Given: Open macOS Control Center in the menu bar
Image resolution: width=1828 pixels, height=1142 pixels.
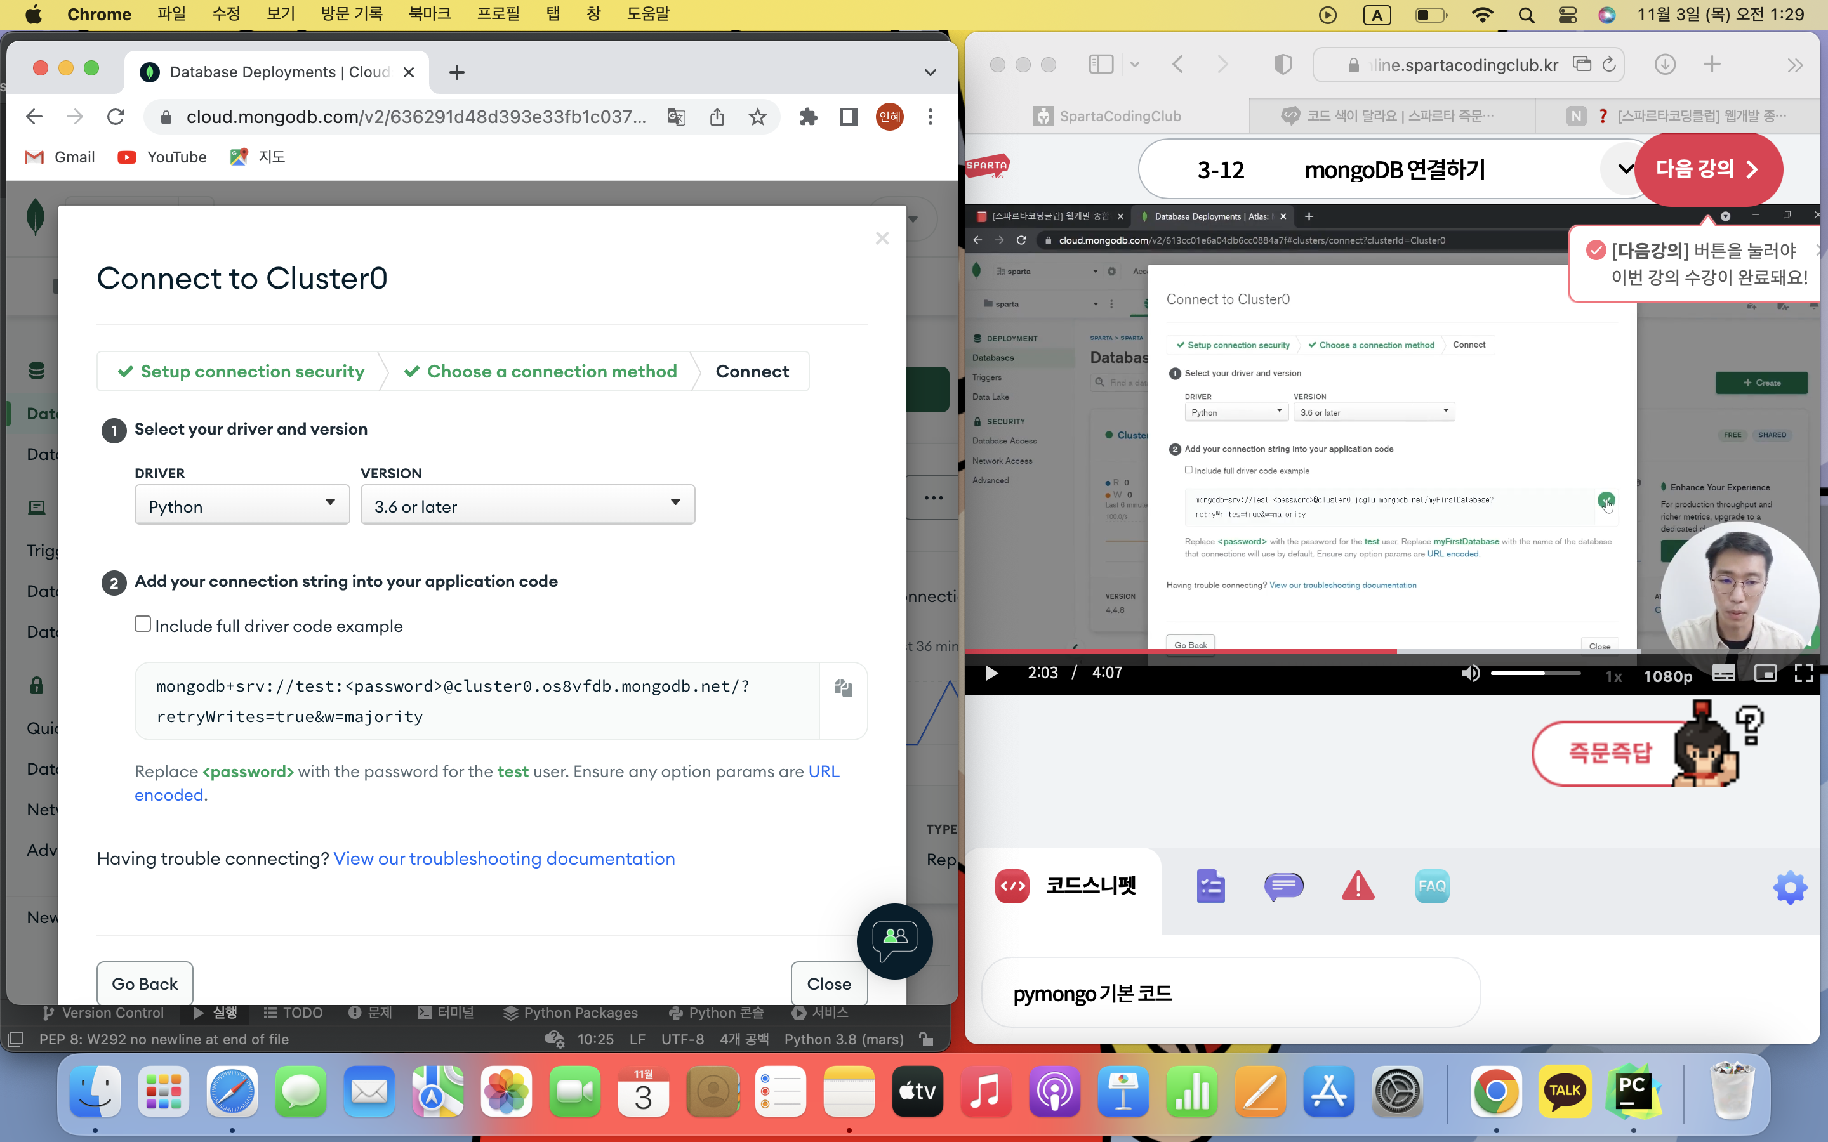Looking at the screenshot, I should [x=1566, y=15].
